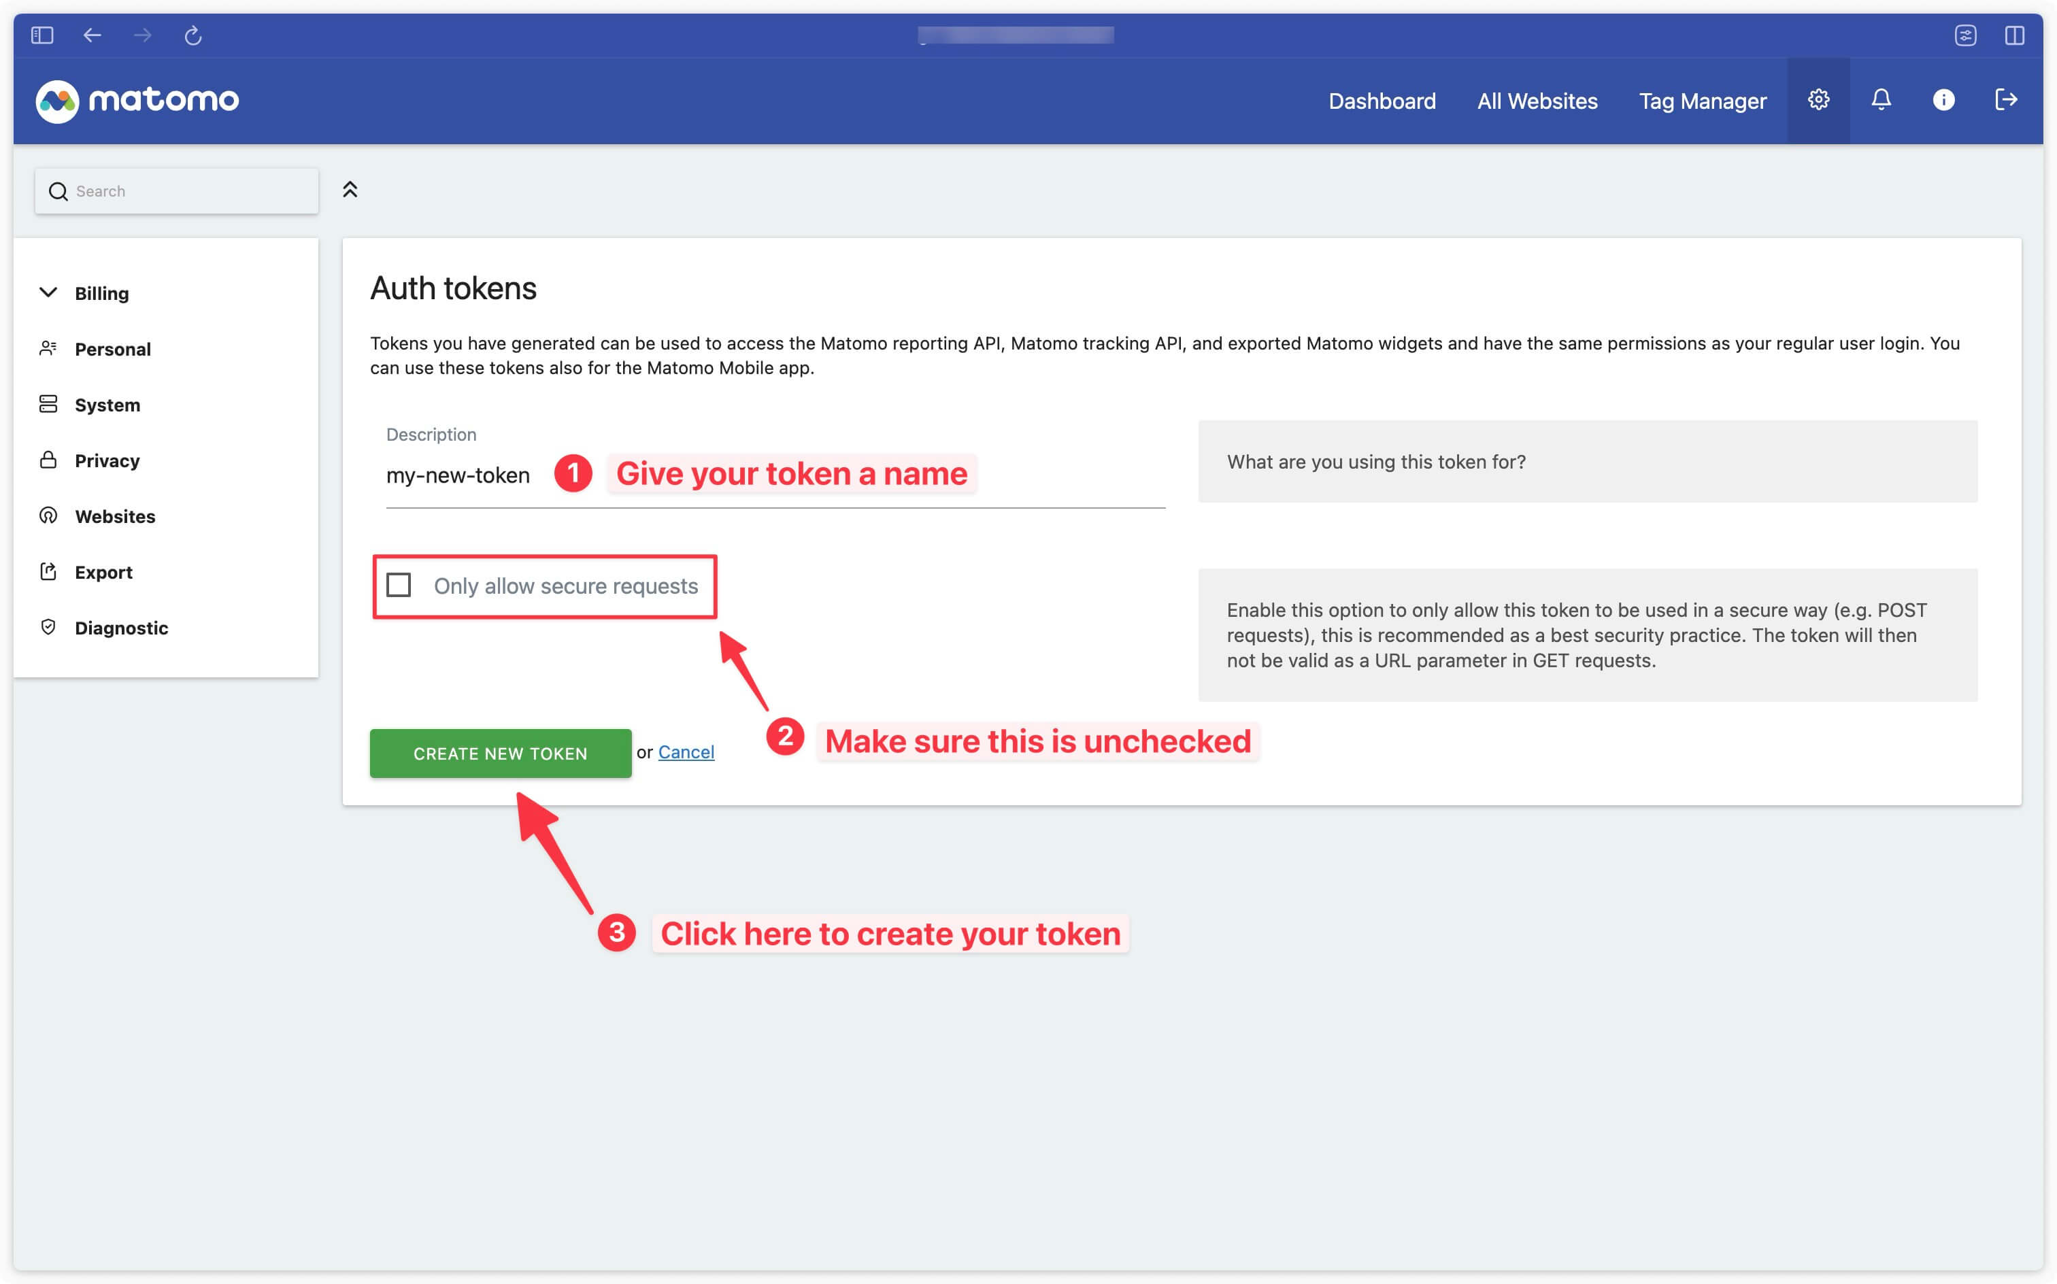Screen dimensions: 2057x1284
Task: Click the Info icon in header
Action: coord(1943,99)
